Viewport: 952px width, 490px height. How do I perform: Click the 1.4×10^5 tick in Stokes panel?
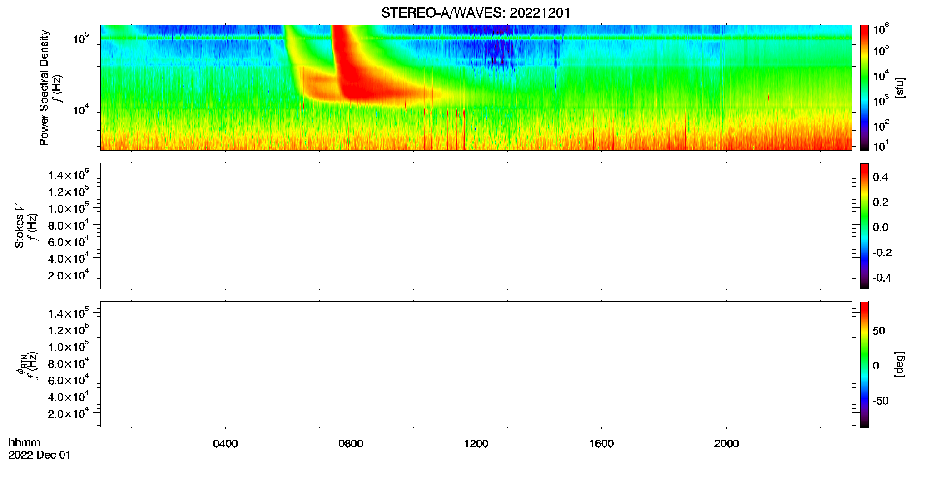[69, 175]
